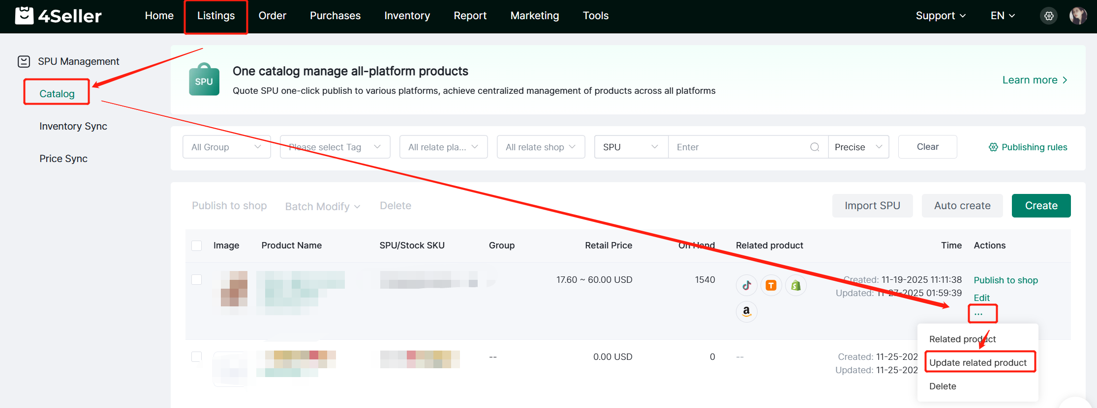Open the settings gear icon
The image size is (1097, 408).
click(x=1049, y=16)
